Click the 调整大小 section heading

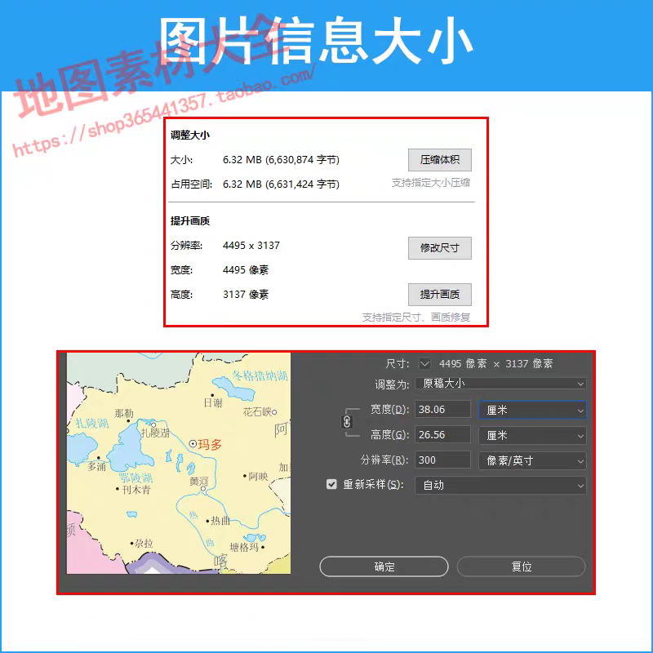(190, 135)
